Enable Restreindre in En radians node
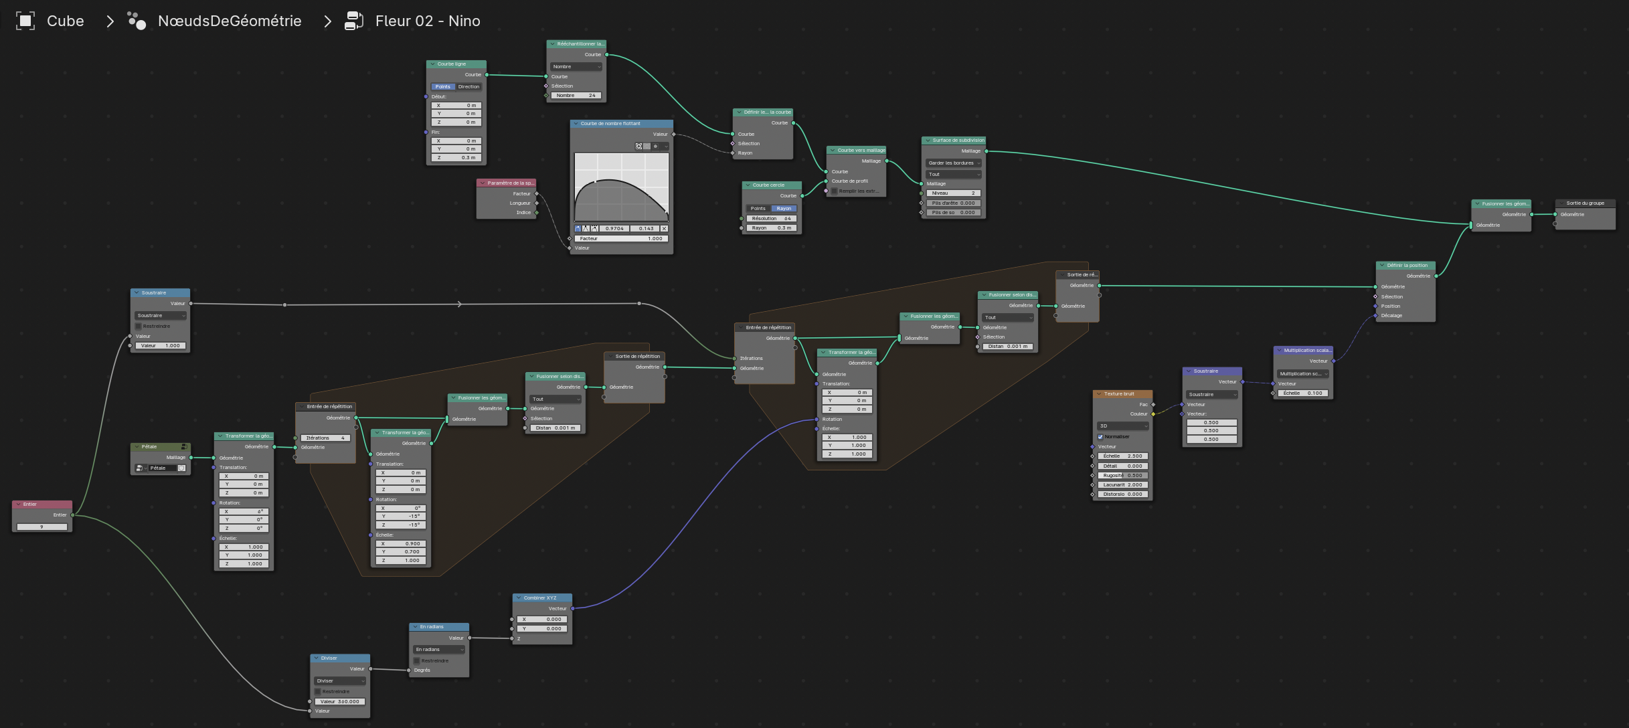Screen dimensions: 1629x728 point(417,660)
